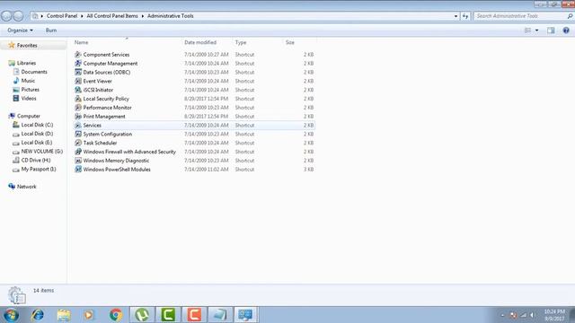The height and width of the screenshot is (323, 575).
Task: Navigate to All Control Panel Items breadcrumb
Action: point(112,16)
